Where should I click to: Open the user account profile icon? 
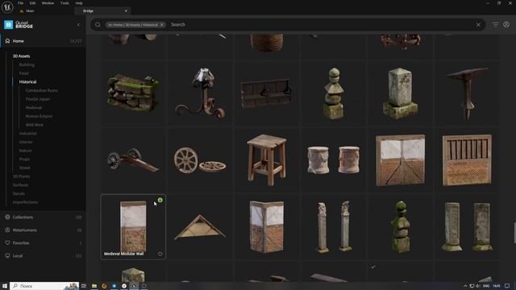point(506,25)
